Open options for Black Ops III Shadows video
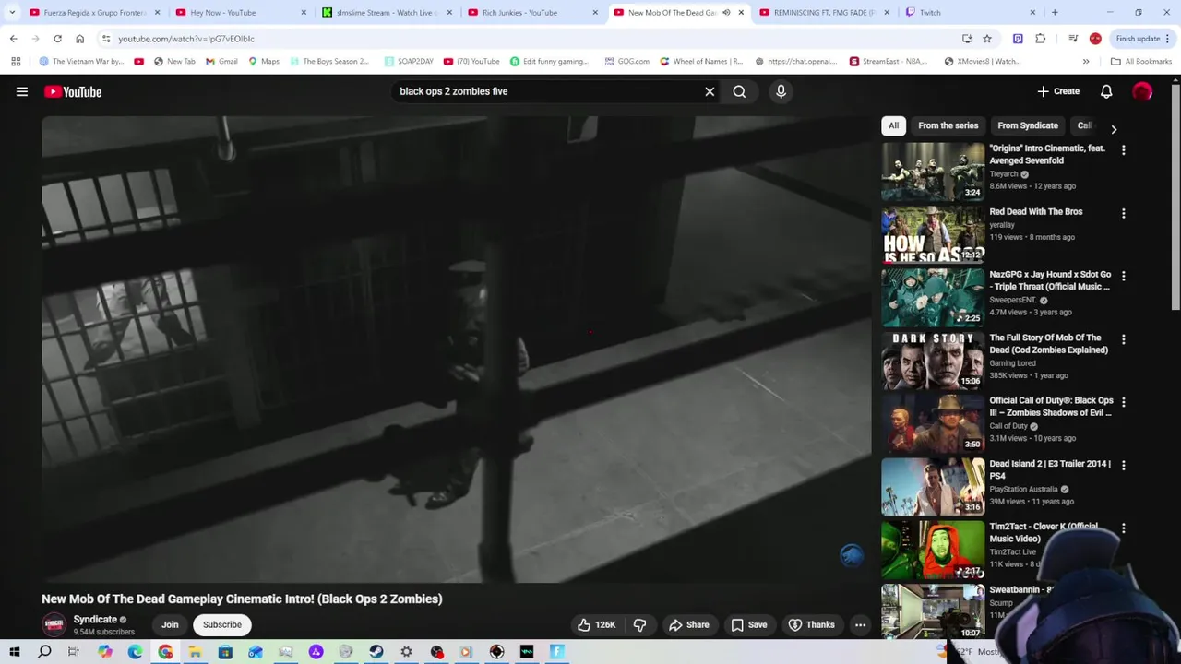 [x=1123, y=402]
